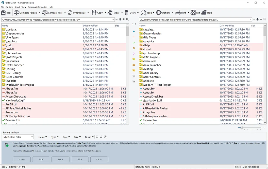Click the folder with zero icon in middle strip
The height and width of the screenshot is (169, 268).
tap(134, 70)
